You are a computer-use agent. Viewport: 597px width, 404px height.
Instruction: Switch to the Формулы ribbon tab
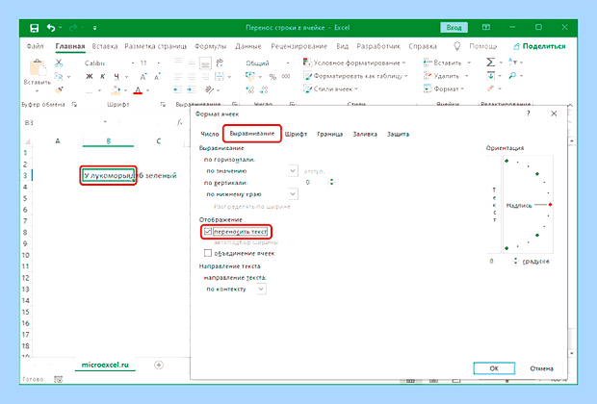pos(211,46)
